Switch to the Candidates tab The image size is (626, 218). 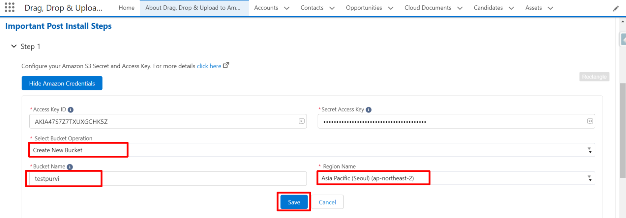click(488, 8)
